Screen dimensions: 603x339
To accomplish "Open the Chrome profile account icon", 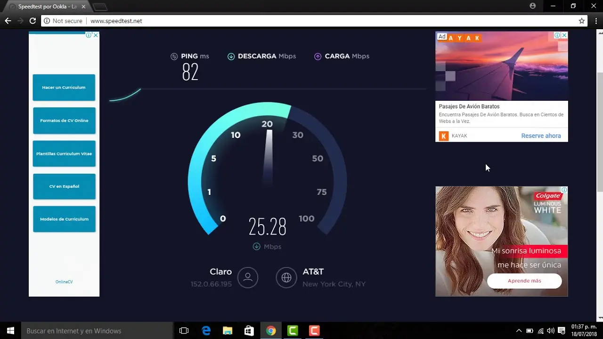I will pos(533,6).
